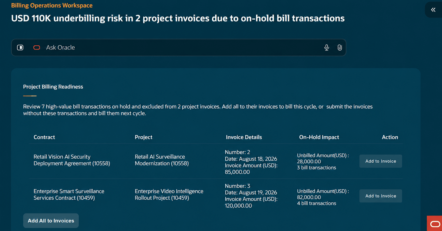Click invoice date August 18, 2026
This screenshot has width=442, height=231.
[251, 159]
